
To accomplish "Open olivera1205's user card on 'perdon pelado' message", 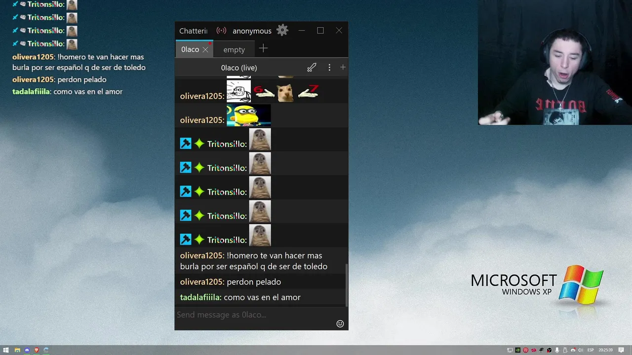I will (x=202, y=282).
